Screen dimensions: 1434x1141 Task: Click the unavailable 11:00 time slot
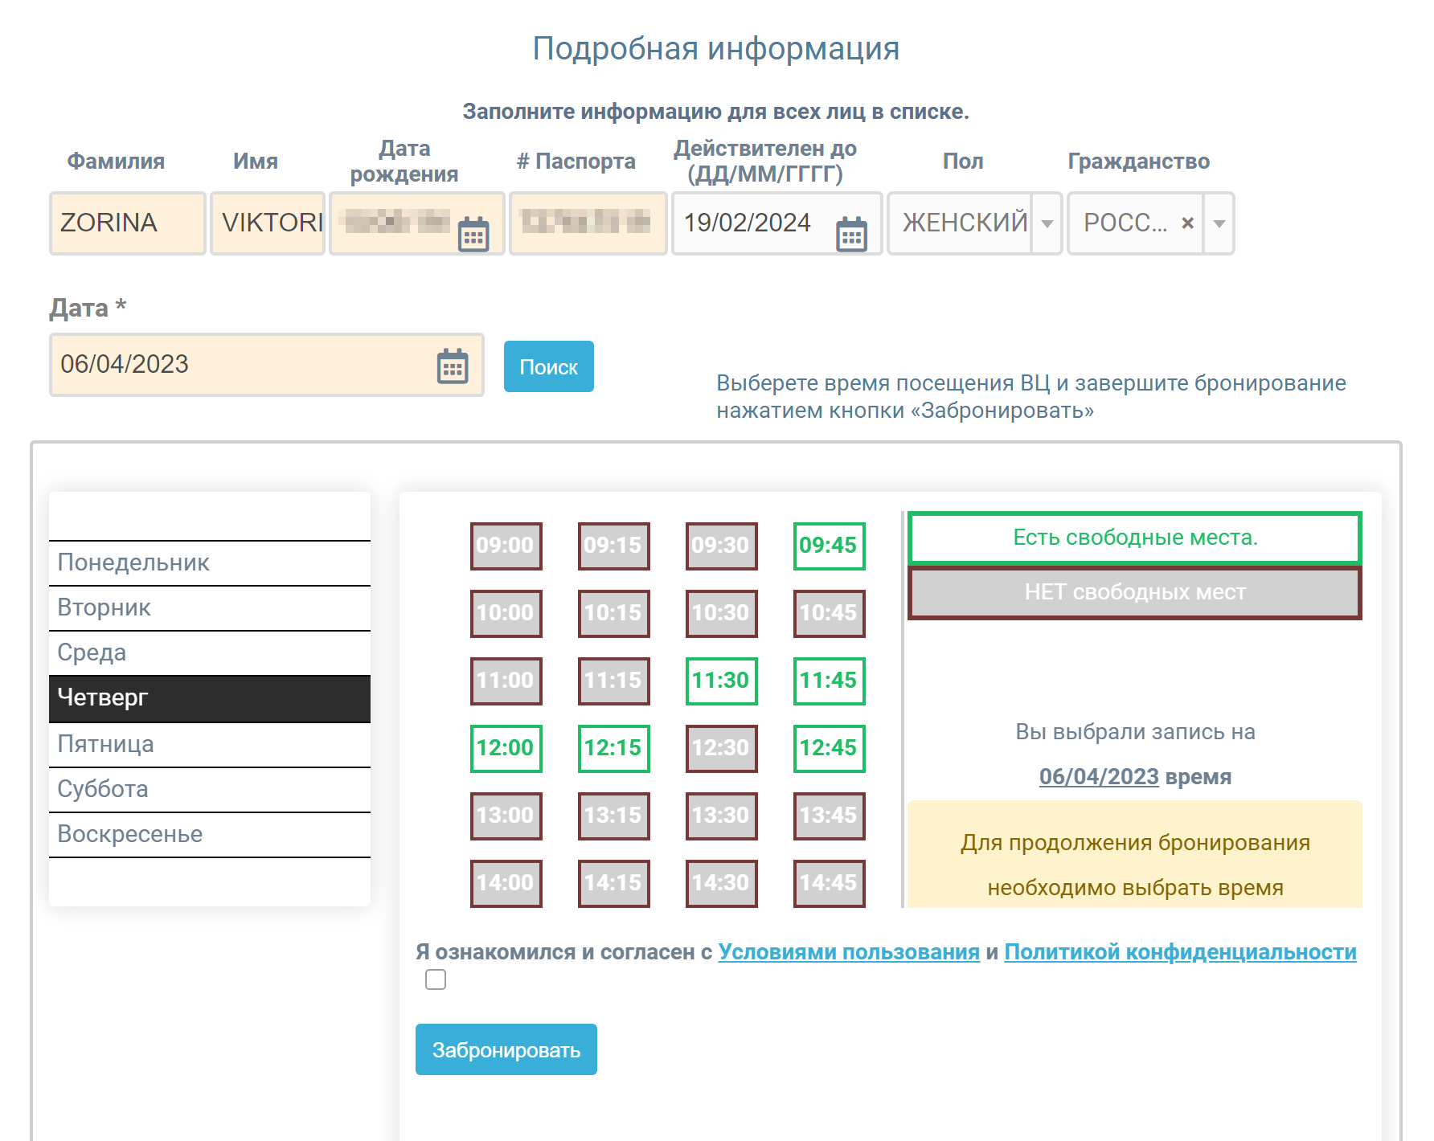(506, 681)
